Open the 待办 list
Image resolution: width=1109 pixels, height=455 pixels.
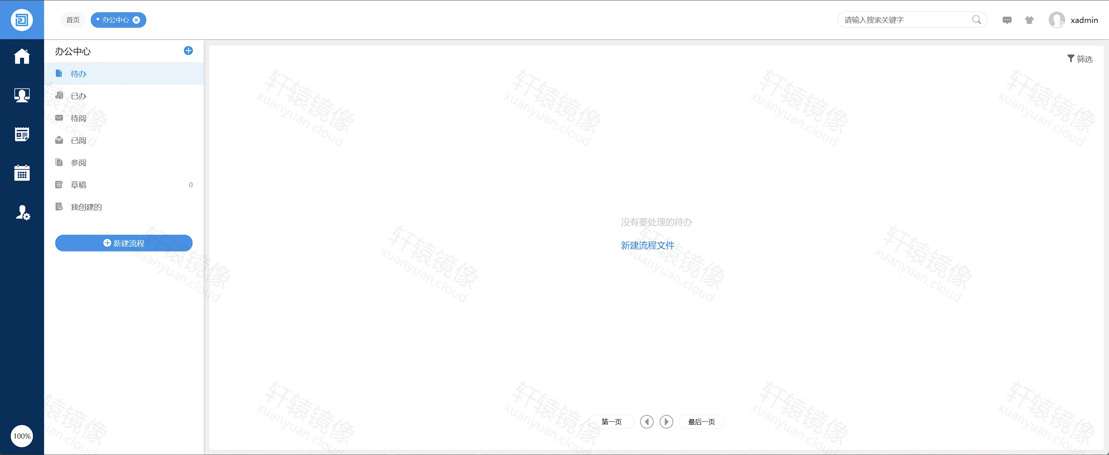tap(124, 74)
